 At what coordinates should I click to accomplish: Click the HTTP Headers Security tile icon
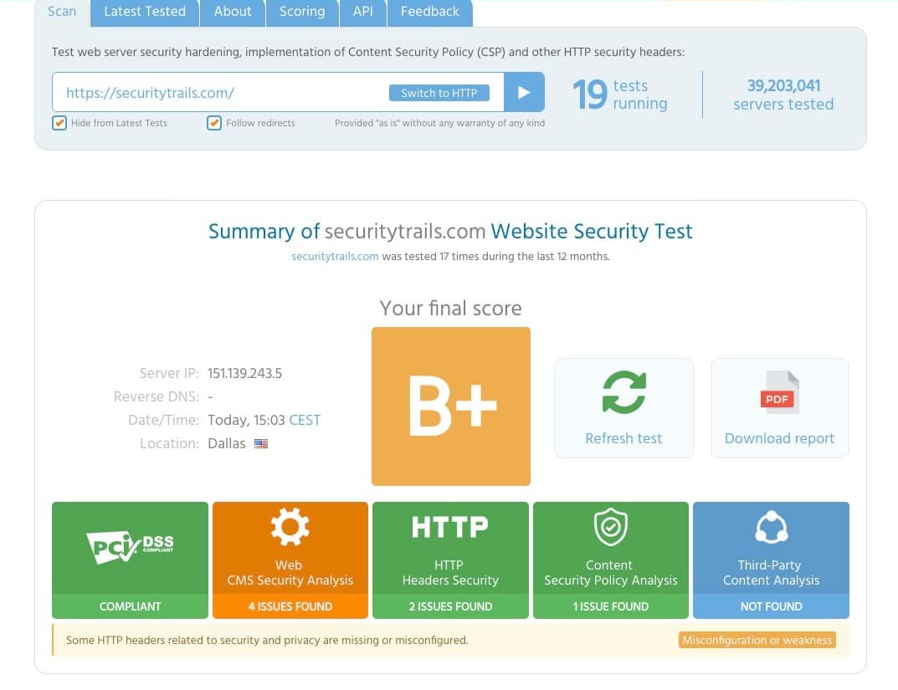click(x=450, y=526)
